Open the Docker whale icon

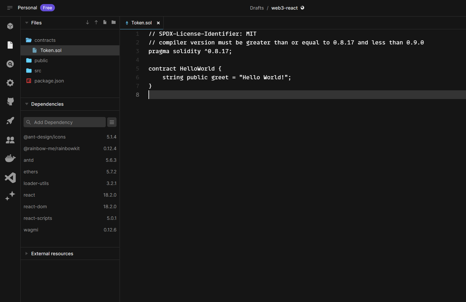10,158
